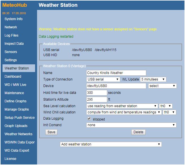Viewport: 185px width, 165px height.
Task: Open the device 'select' dropdown
Action: [162, 86]
